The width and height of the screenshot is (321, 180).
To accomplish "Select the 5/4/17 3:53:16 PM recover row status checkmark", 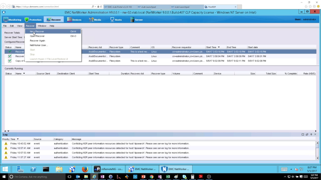I will [x=10, y=52].
